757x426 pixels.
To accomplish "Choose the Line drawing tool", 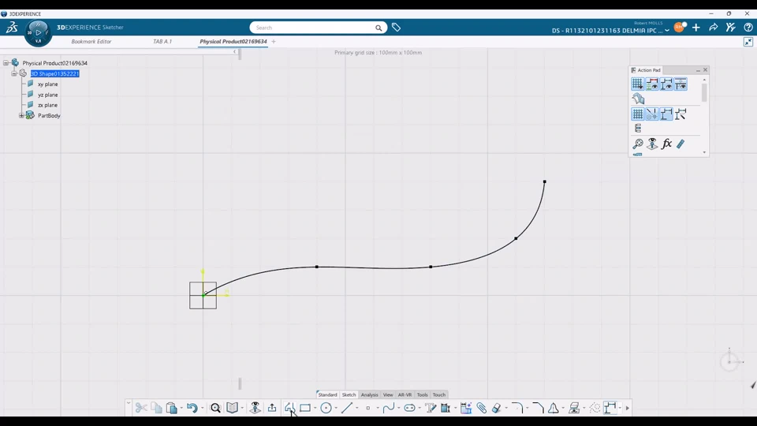I will [x=346, y=408].
